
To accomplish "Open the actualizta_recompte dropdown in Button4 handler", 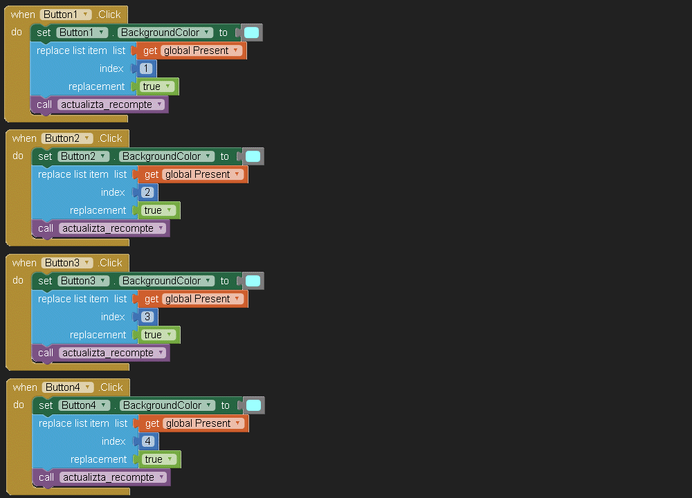I will pyautogui.click(x=114, y=477).
